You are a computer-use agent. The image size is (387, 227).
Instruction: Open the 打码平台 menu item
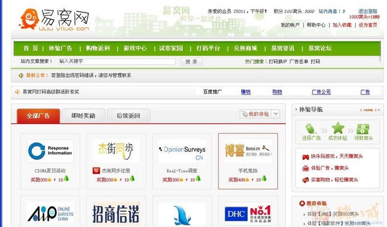click(x=208, y=48)
